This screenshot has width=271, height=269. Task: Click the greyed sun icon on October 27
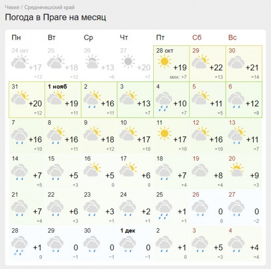pyautogui.click(x=128, y=61)
